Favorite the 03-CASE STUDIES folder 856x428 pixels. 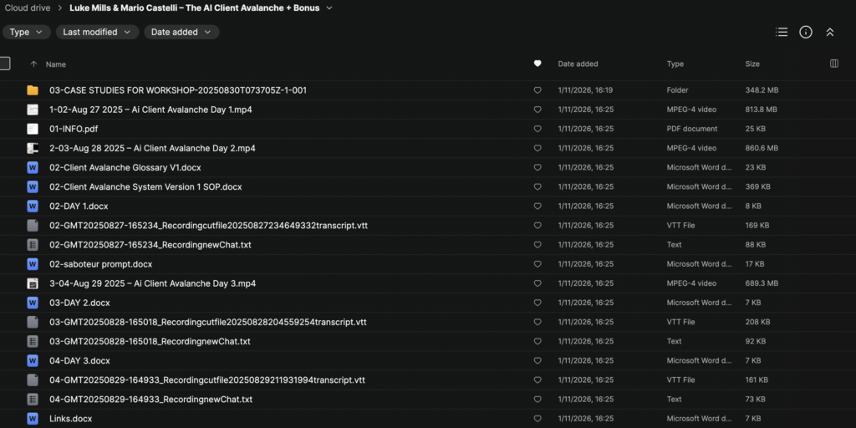click(x=538, y=90)
